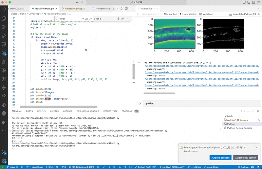Switch to the HomeMotor.cpp tab
Screen dimensions: 262x169
pos(74,8)
